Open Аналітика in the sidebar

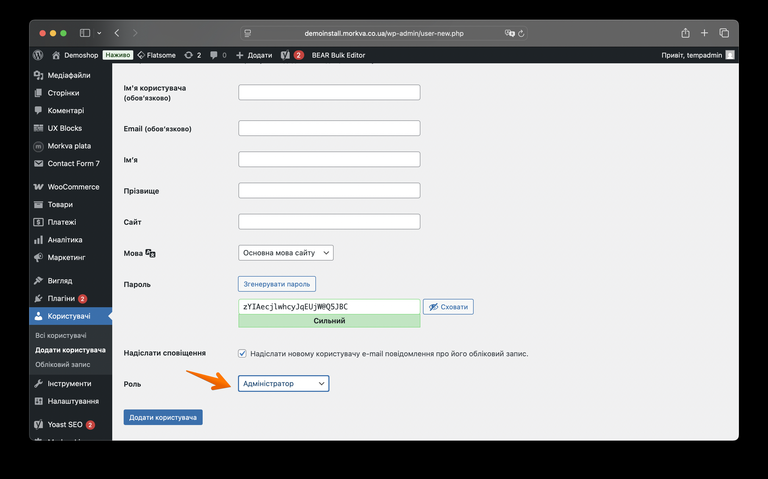71,240
